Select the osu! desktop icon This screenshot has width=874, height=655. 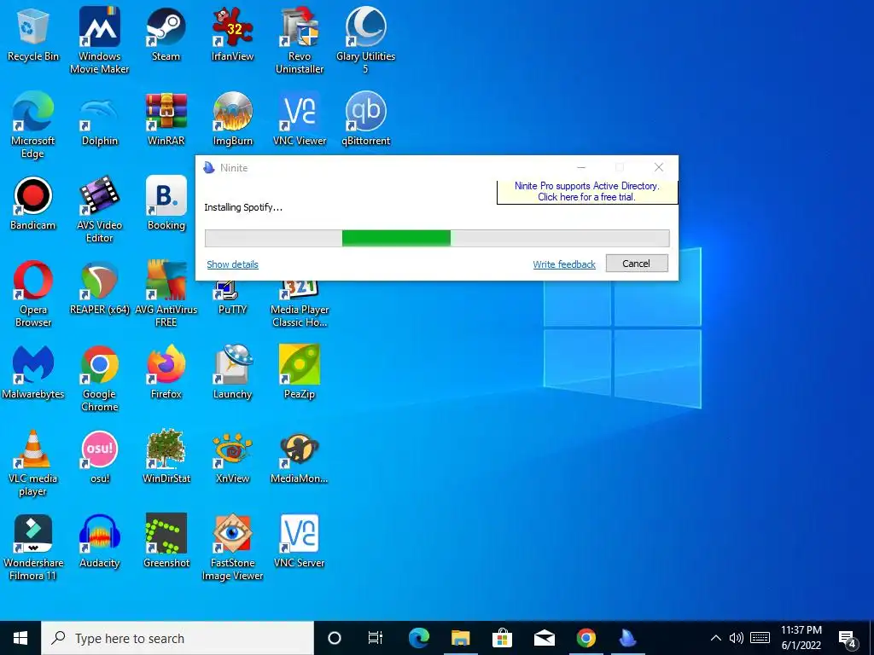pos(99,457)
